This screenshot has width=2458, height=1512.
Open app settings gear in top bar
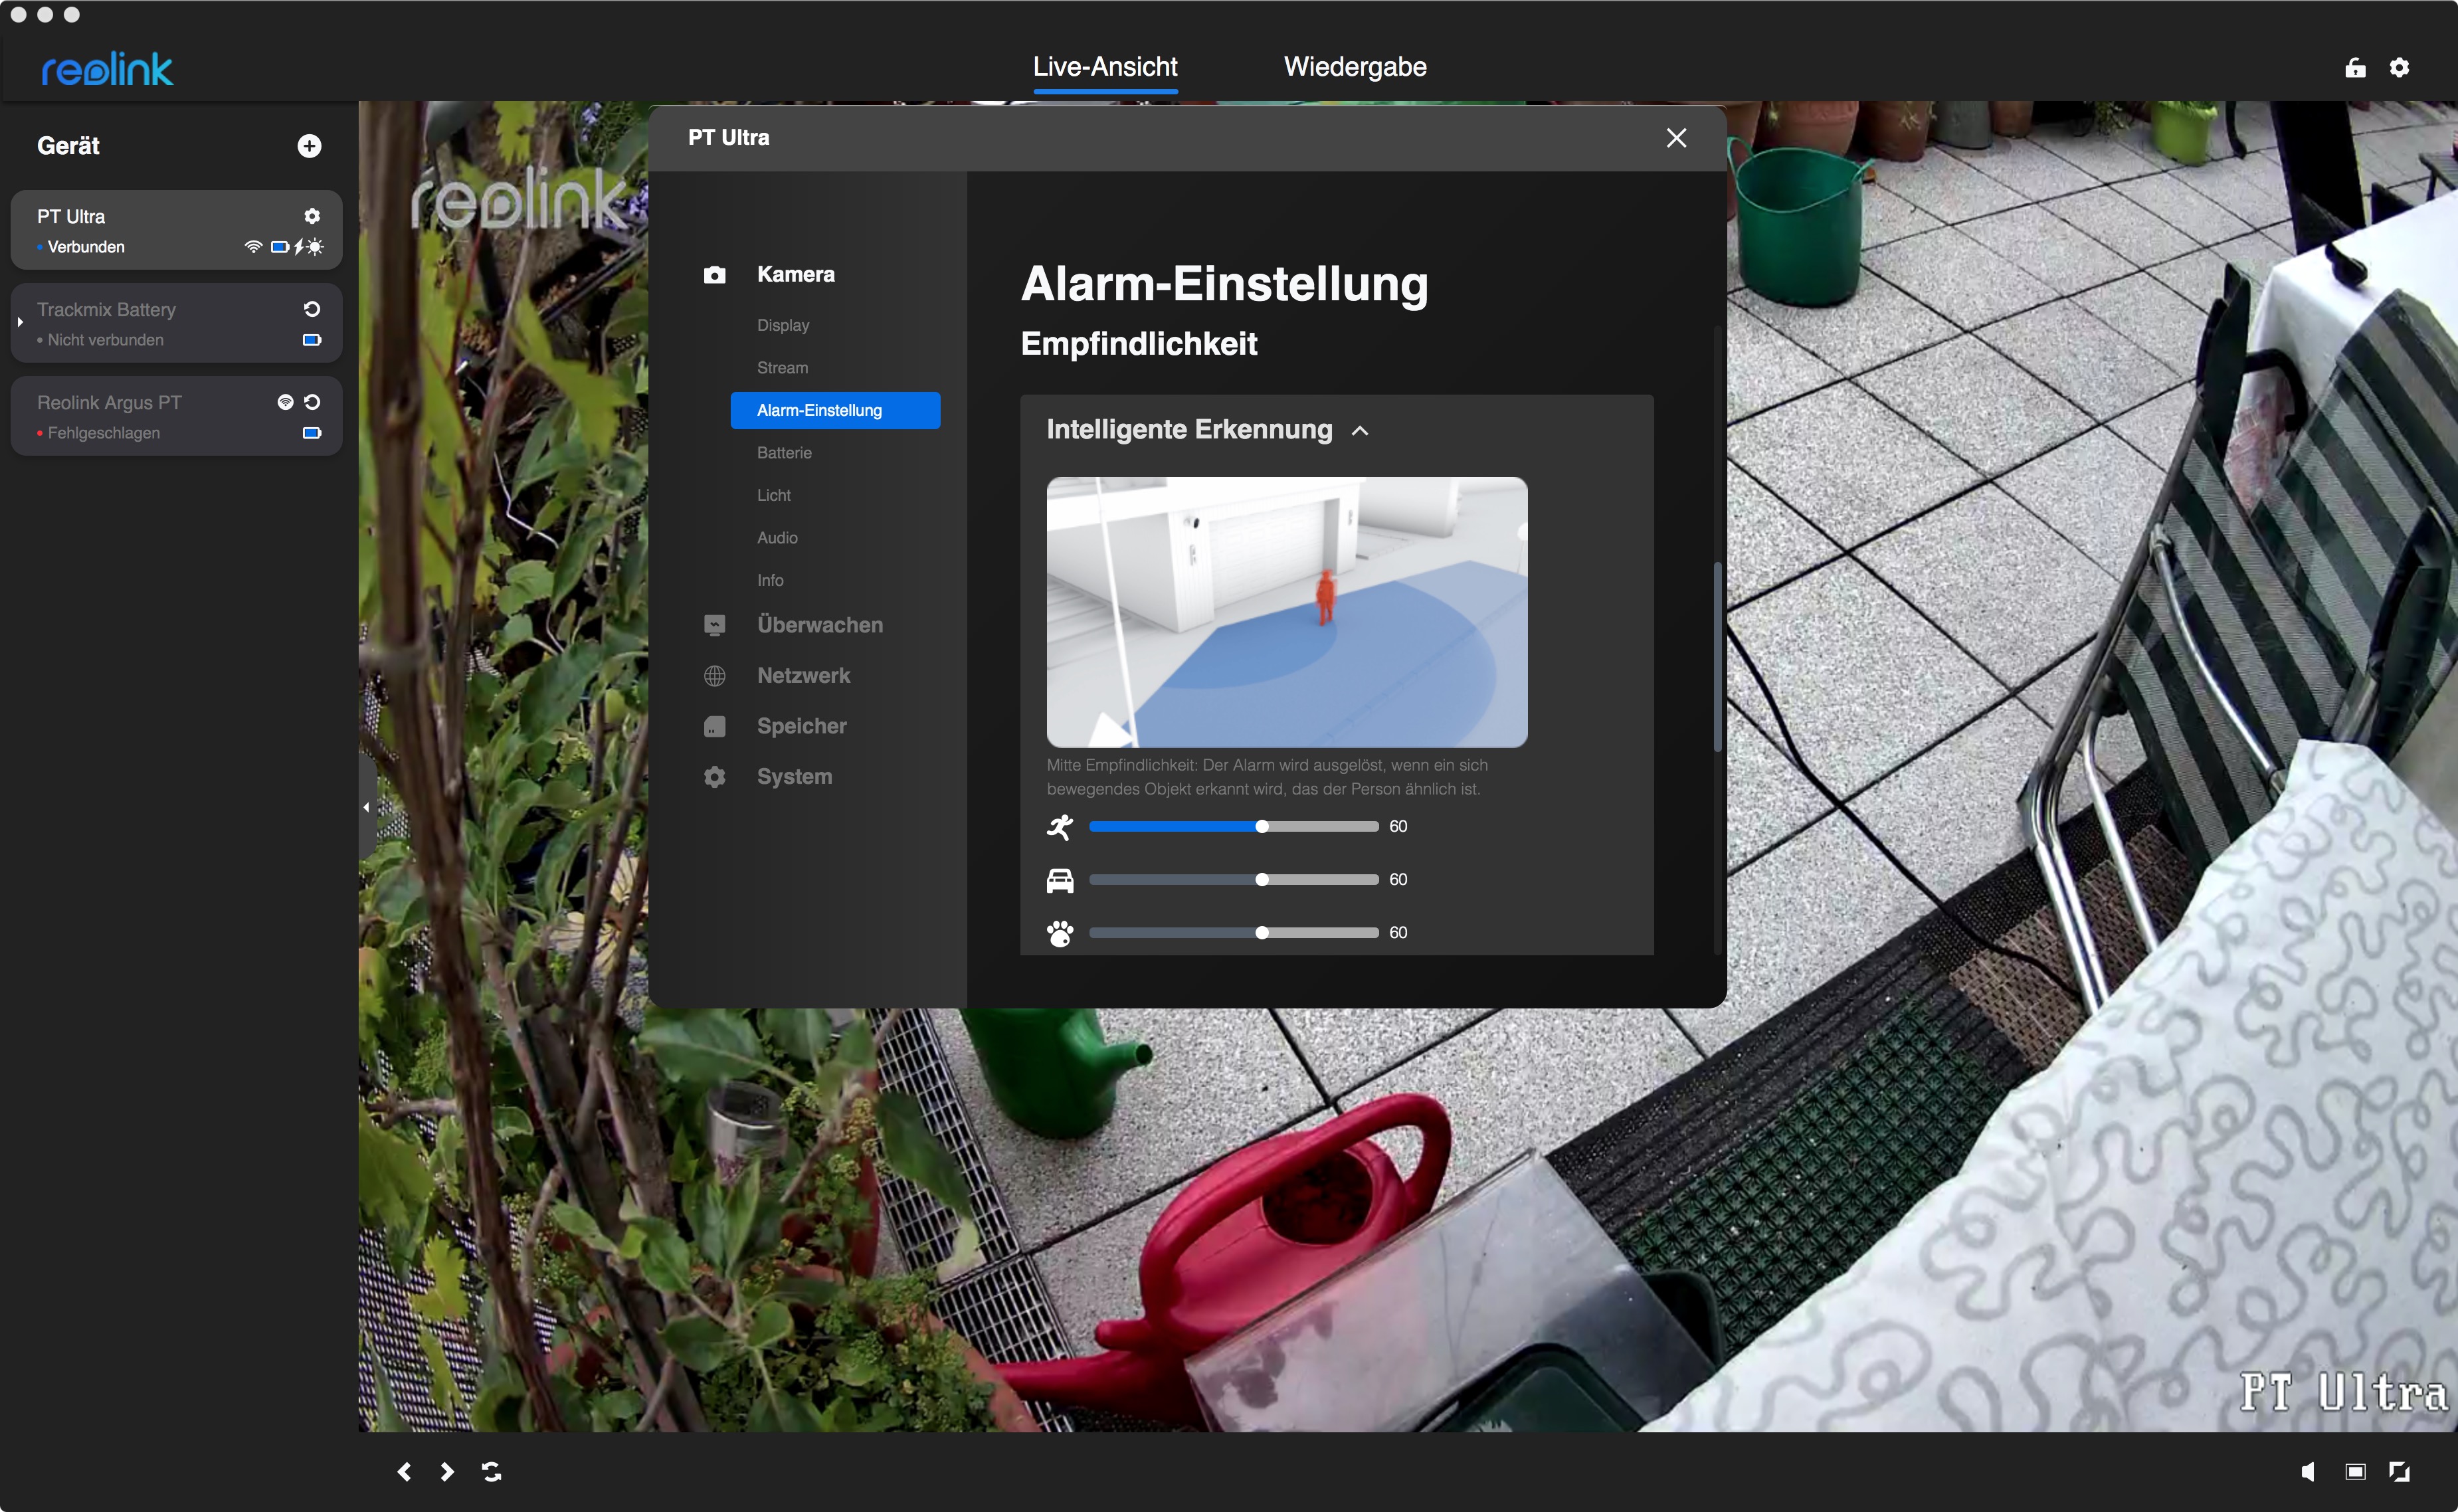2399,67
